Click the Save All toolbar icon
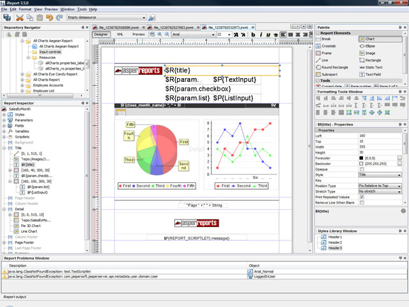The image size is (409, 307). tap(7, 17)
